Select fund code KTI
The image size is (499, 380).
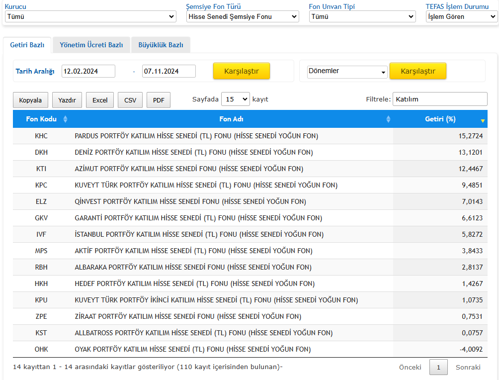[x=41, y=169]
